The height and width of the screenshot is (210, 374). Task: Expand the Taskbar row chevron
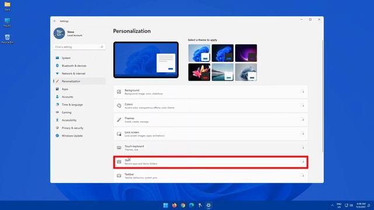(303, 176)
